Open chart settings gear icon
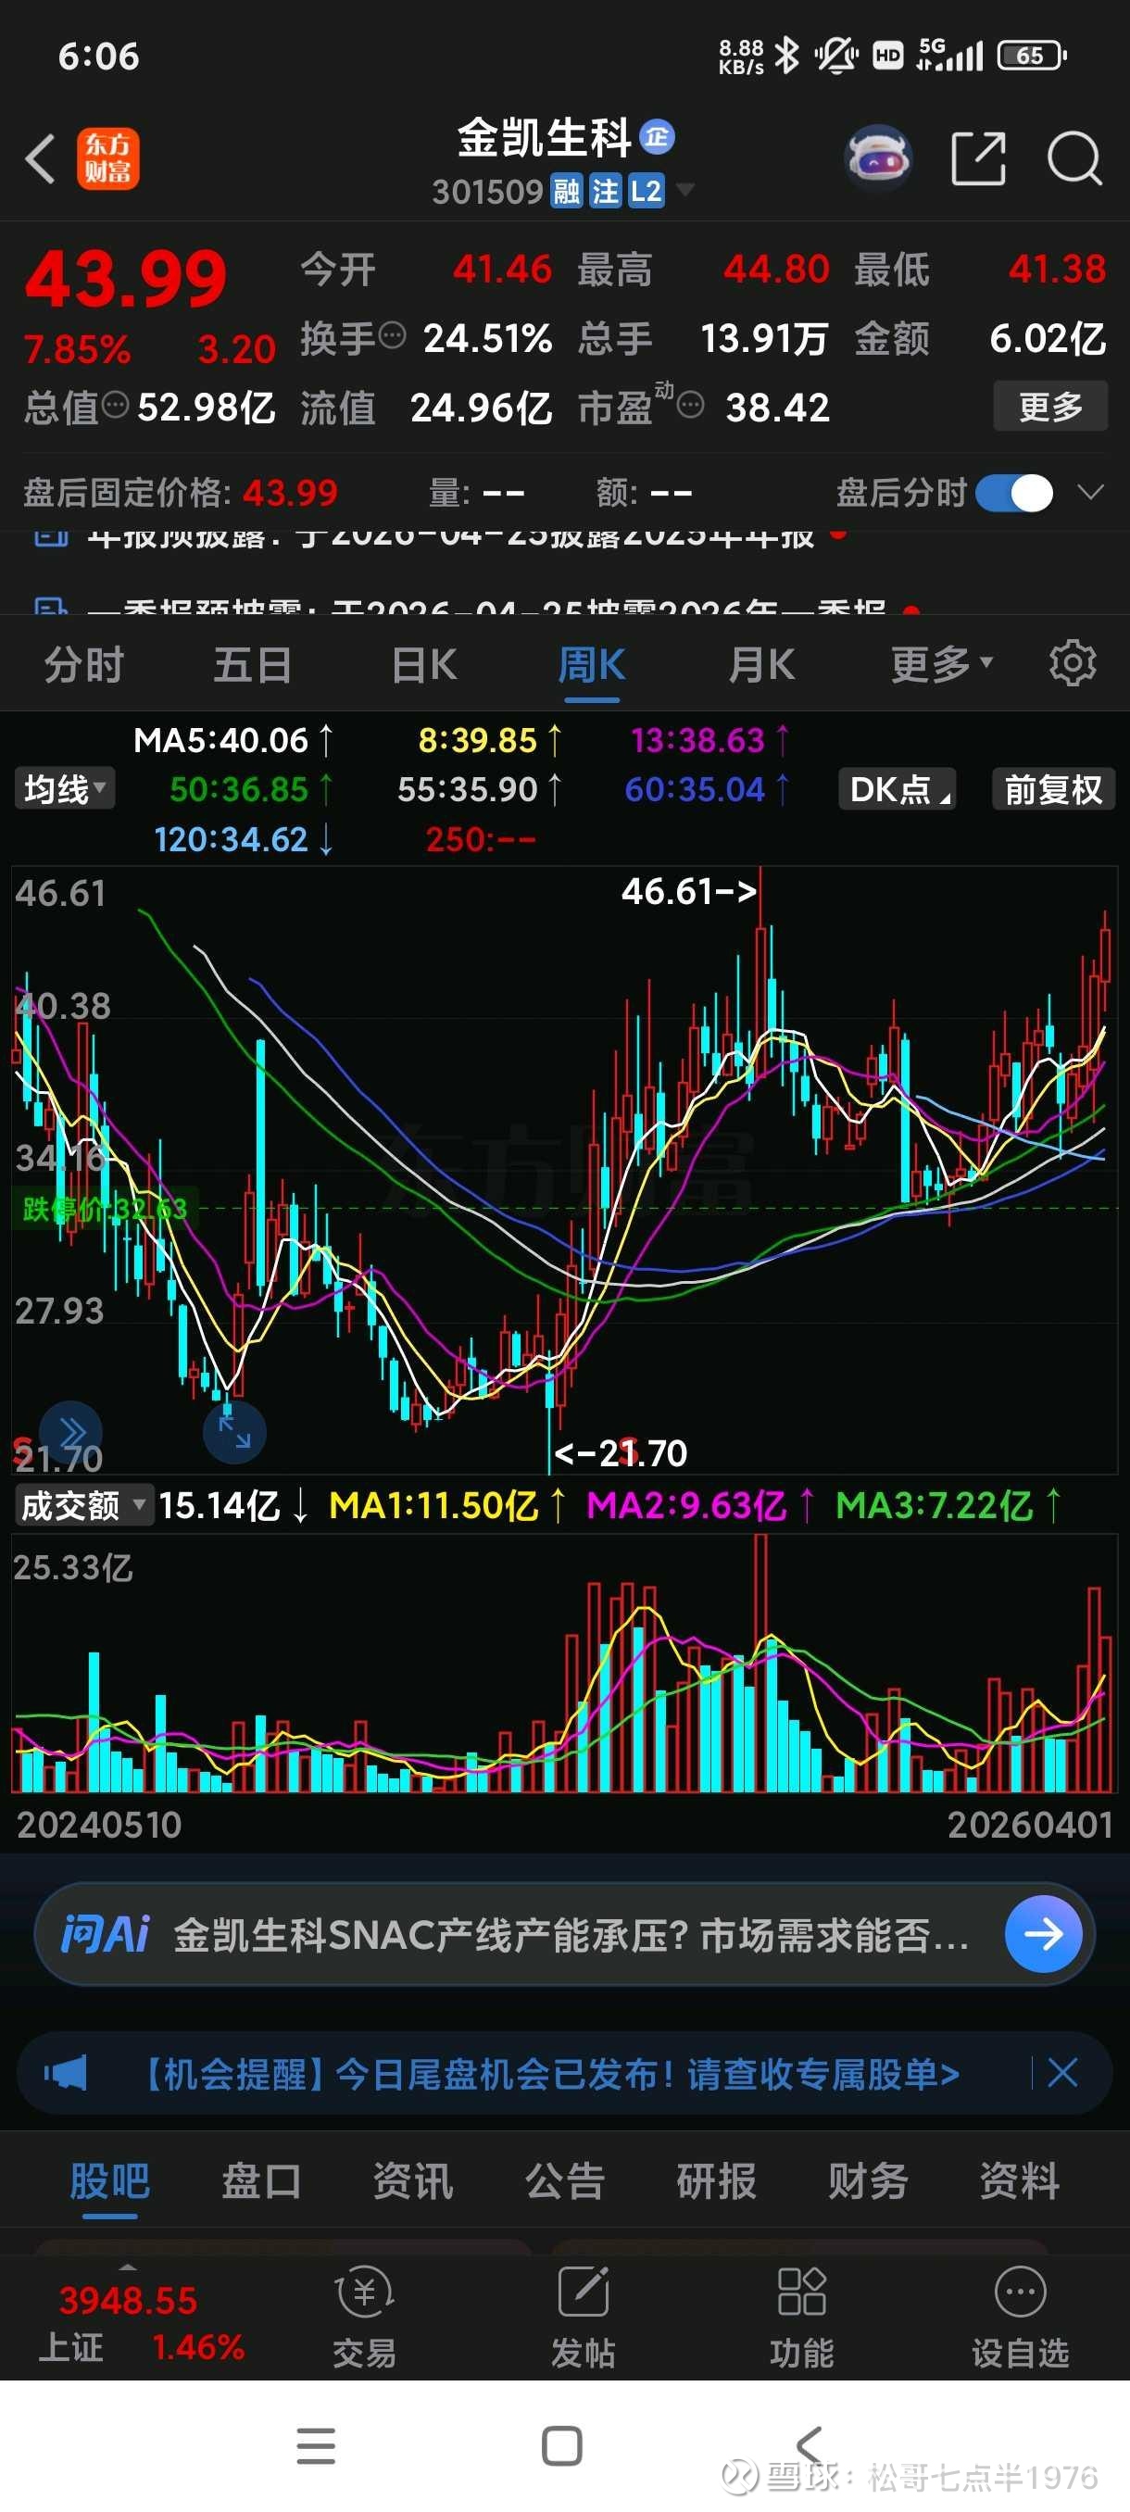 (1072, 664)
